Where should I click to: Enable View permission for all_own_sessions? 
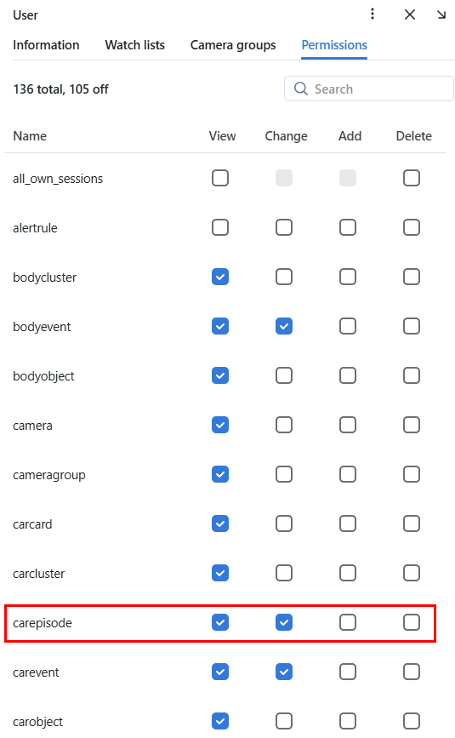point(220,179)
